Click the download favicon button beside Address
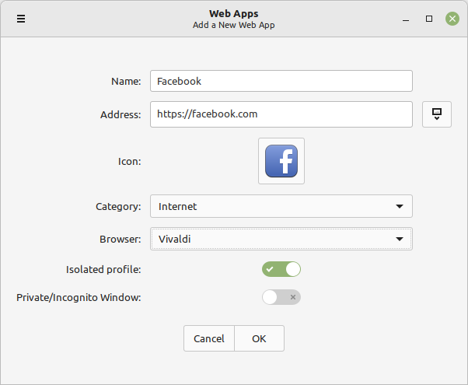The image size is (468, 385). [437, 114]
